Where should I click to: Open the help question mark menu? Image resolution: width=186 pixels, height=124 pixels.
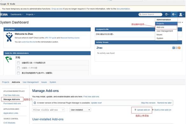[x=167, y=14]
